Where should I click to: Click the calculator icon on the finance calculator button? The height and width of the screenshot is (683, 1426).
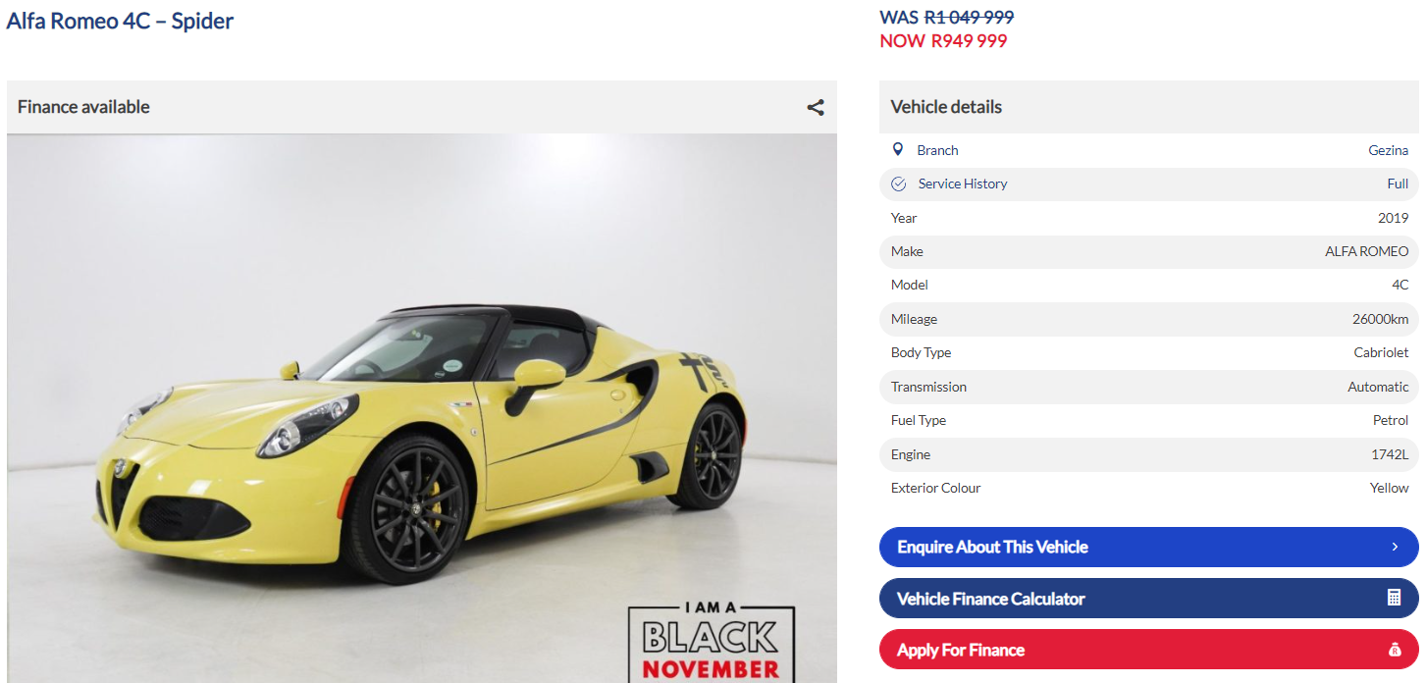1394,598
